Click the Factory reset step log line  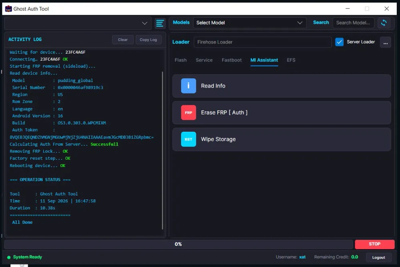[x=40, y=159]
